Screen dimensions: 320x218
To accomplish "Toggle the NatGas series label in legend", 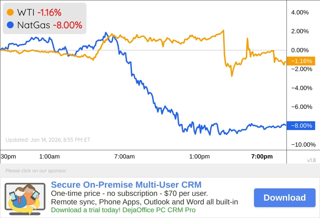I will [x=34, y=25].
